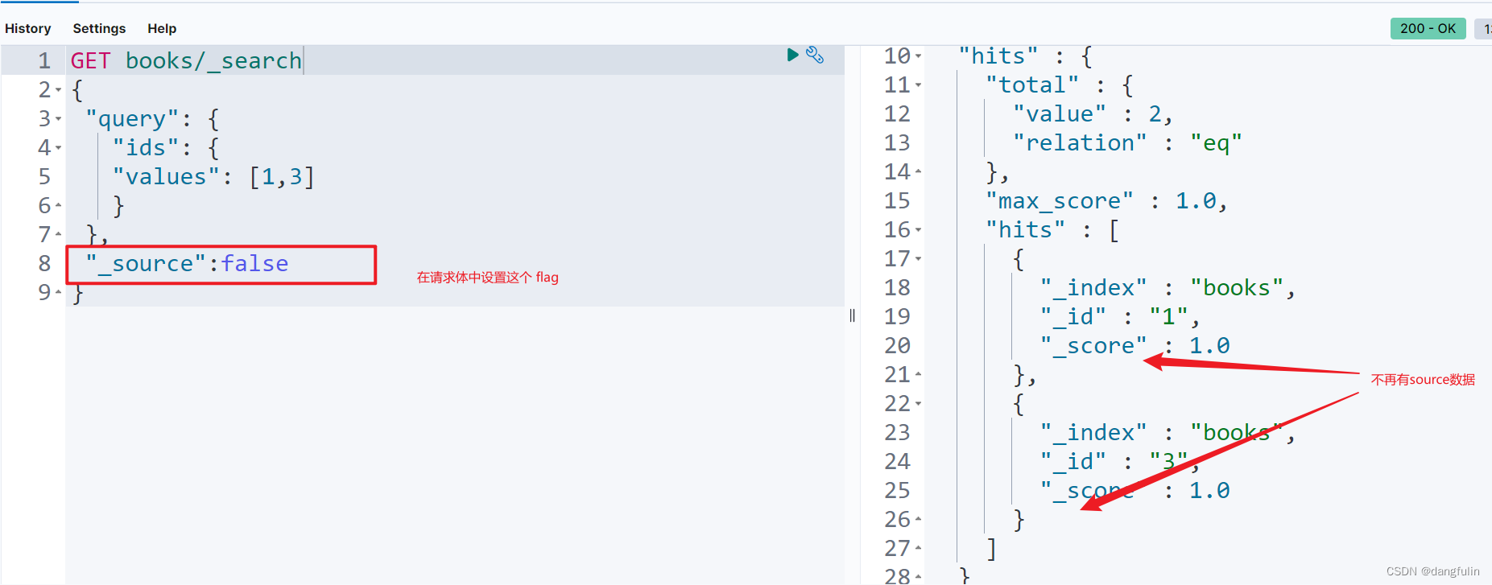Open the History menu
Viewport: 1492px width, 585px height.
coord(28,28)
